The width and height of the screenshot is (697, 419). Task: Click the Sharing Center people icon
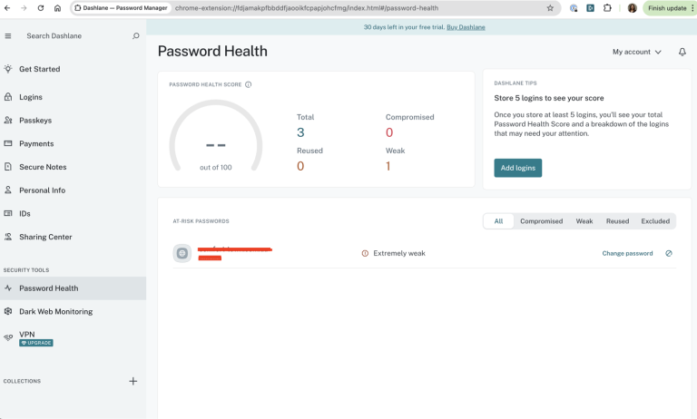pyautogui.click(x=8, y=237)
